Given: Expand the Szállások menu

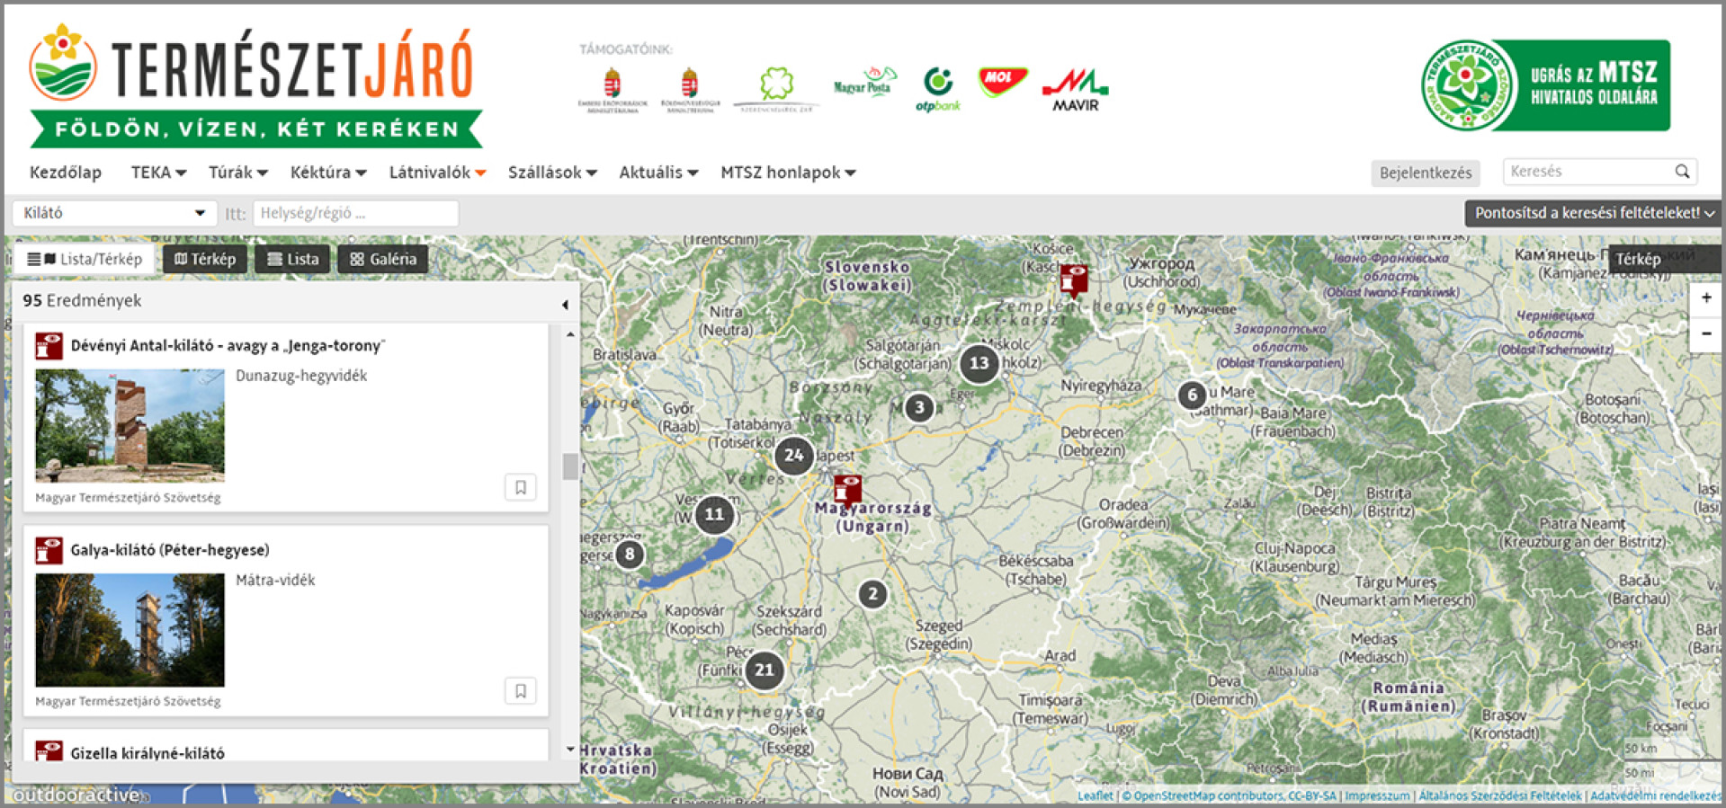Looking at the screenshot, I should 552,172.
